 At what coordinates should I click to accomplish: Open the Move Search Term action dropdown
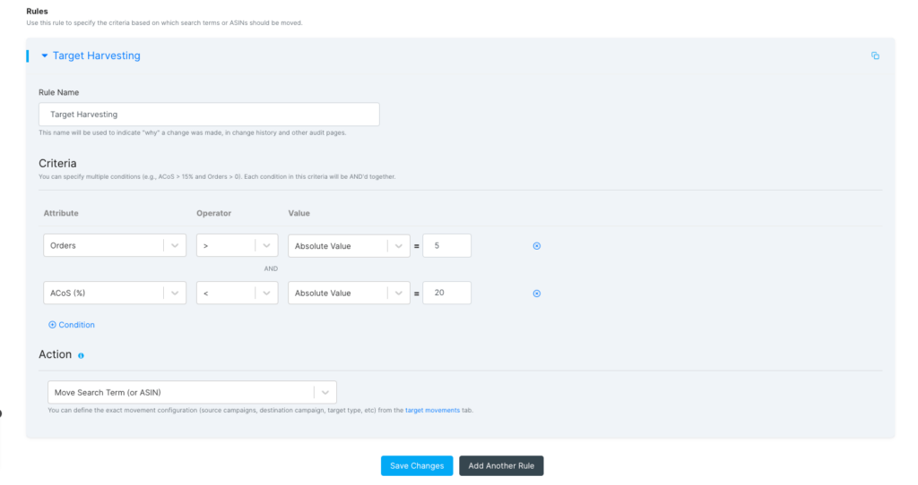click(192, 393)
